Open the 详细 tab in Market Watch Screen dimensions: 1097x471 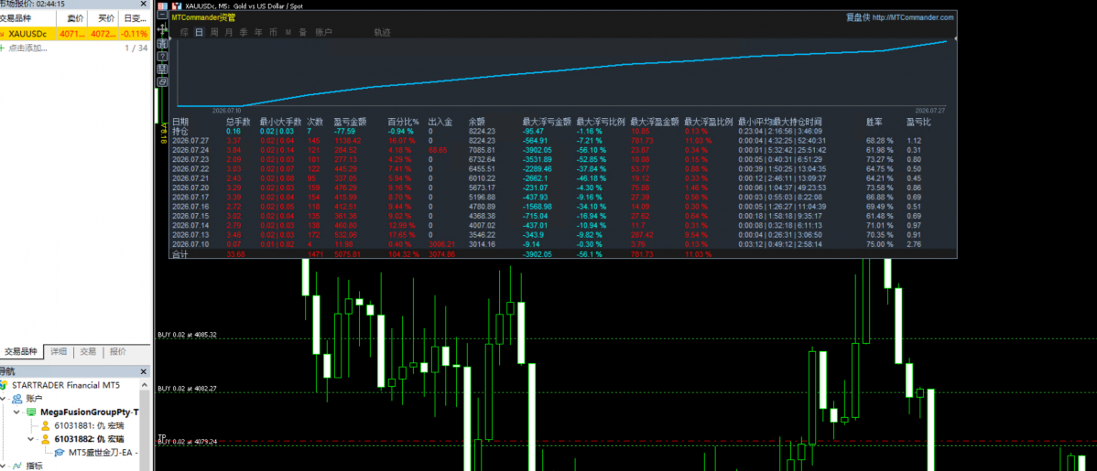58,351
